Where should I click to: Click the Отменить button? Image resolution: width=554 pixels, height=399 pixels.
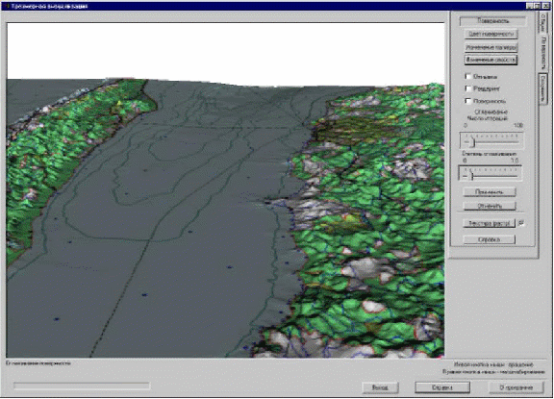point(490,206)
